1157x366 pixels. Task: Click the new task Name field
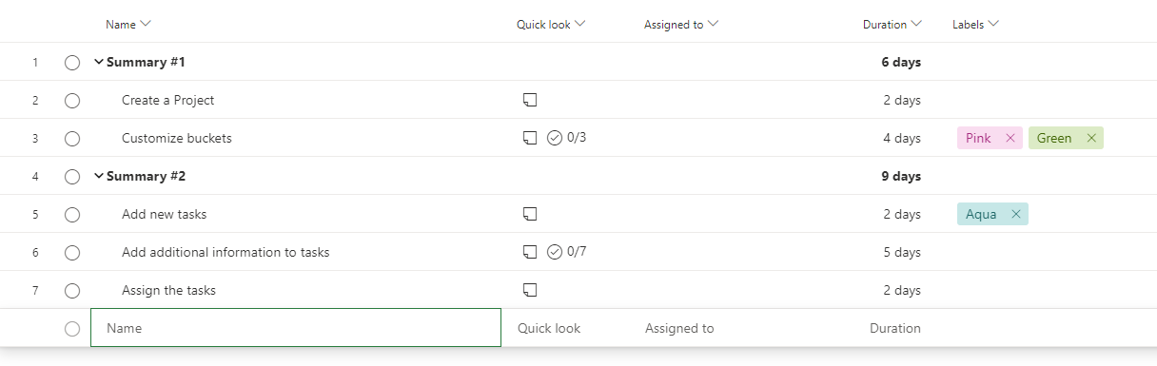tap(296, 328)
